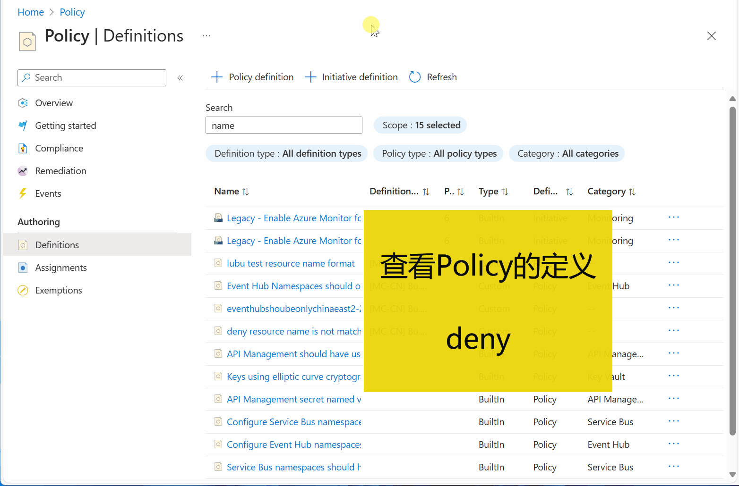Navigate to Home breadcrumb link
The width and height of the screenshot is (739, 486).
(31, 12)
